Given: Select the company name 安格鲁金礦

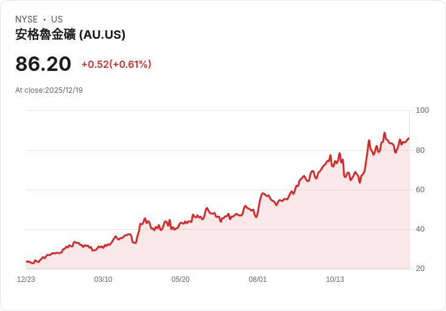Looking at the screenshot, I should point(45,35).
